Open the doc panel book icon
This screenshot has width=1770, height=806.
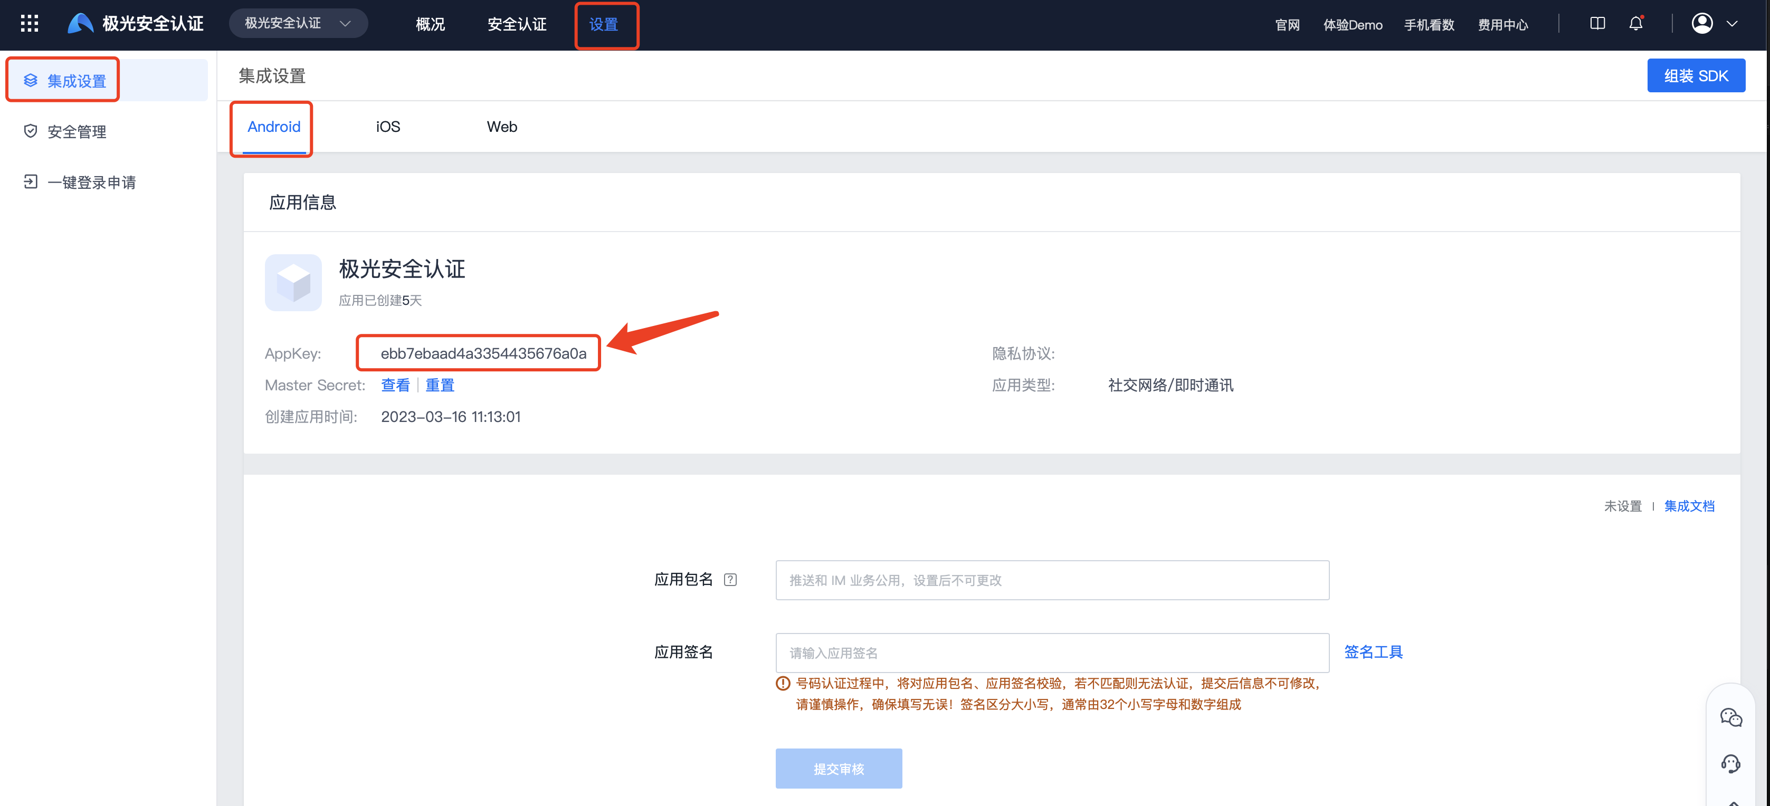coord(1597,23)
